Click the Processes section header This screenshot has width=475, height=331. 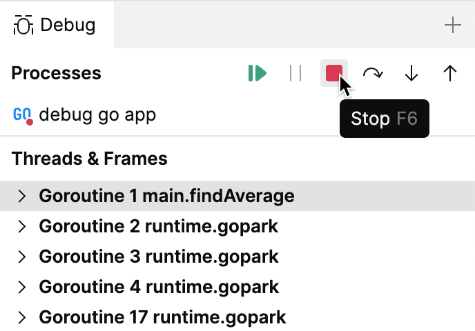[x=57, y=73]
